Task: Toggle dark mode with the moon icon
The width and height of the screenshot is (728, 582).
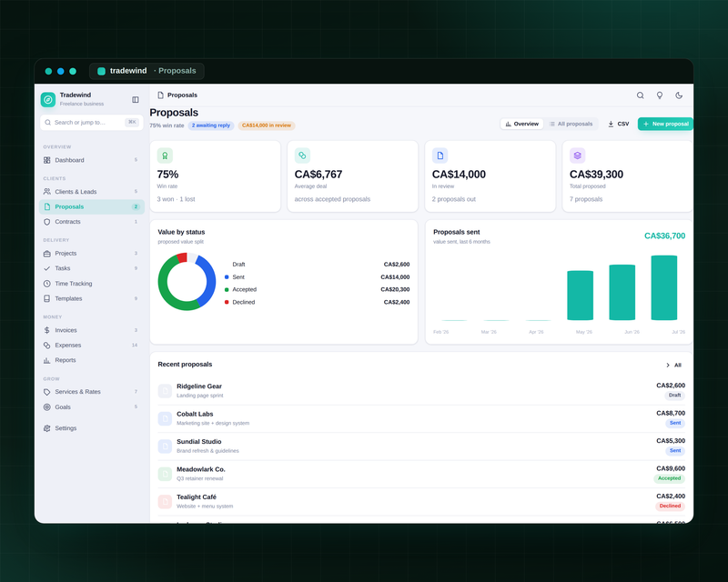Action: pos(679,95)
